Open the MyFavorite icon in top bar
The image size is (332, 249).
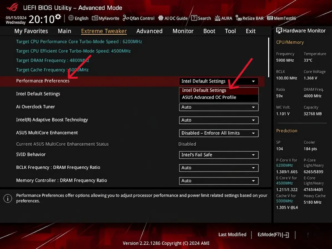click(95, 18)
